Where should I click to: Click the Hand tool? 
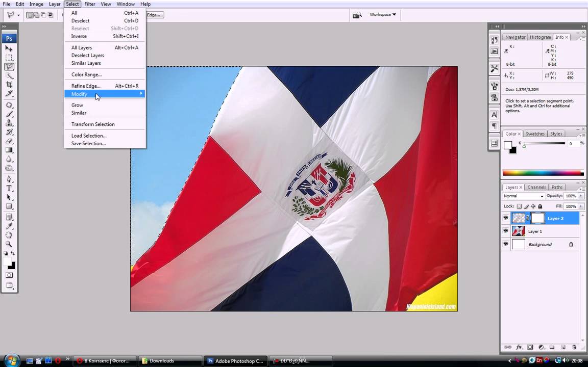(x=9, y=235)
